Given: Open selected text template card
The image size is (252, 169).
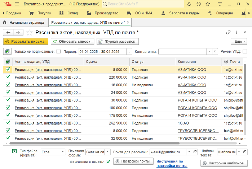Looking at the screenshot, I should tap(245, 152).
